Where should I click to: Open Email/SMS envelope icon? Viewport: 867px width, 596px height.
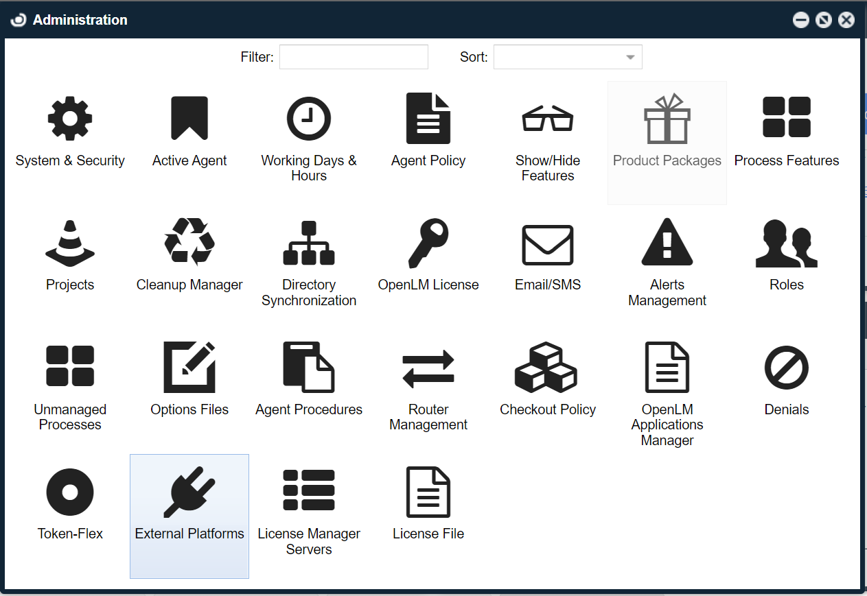pos(548,244)
